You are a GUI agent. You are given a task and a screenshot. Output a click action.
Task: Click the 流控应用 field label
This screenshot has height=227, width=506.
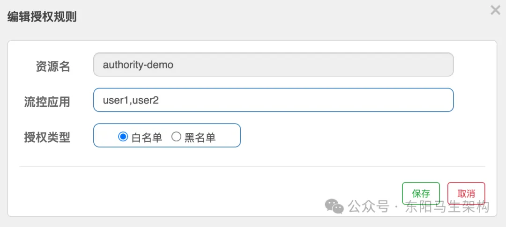(x=47, y=102)
